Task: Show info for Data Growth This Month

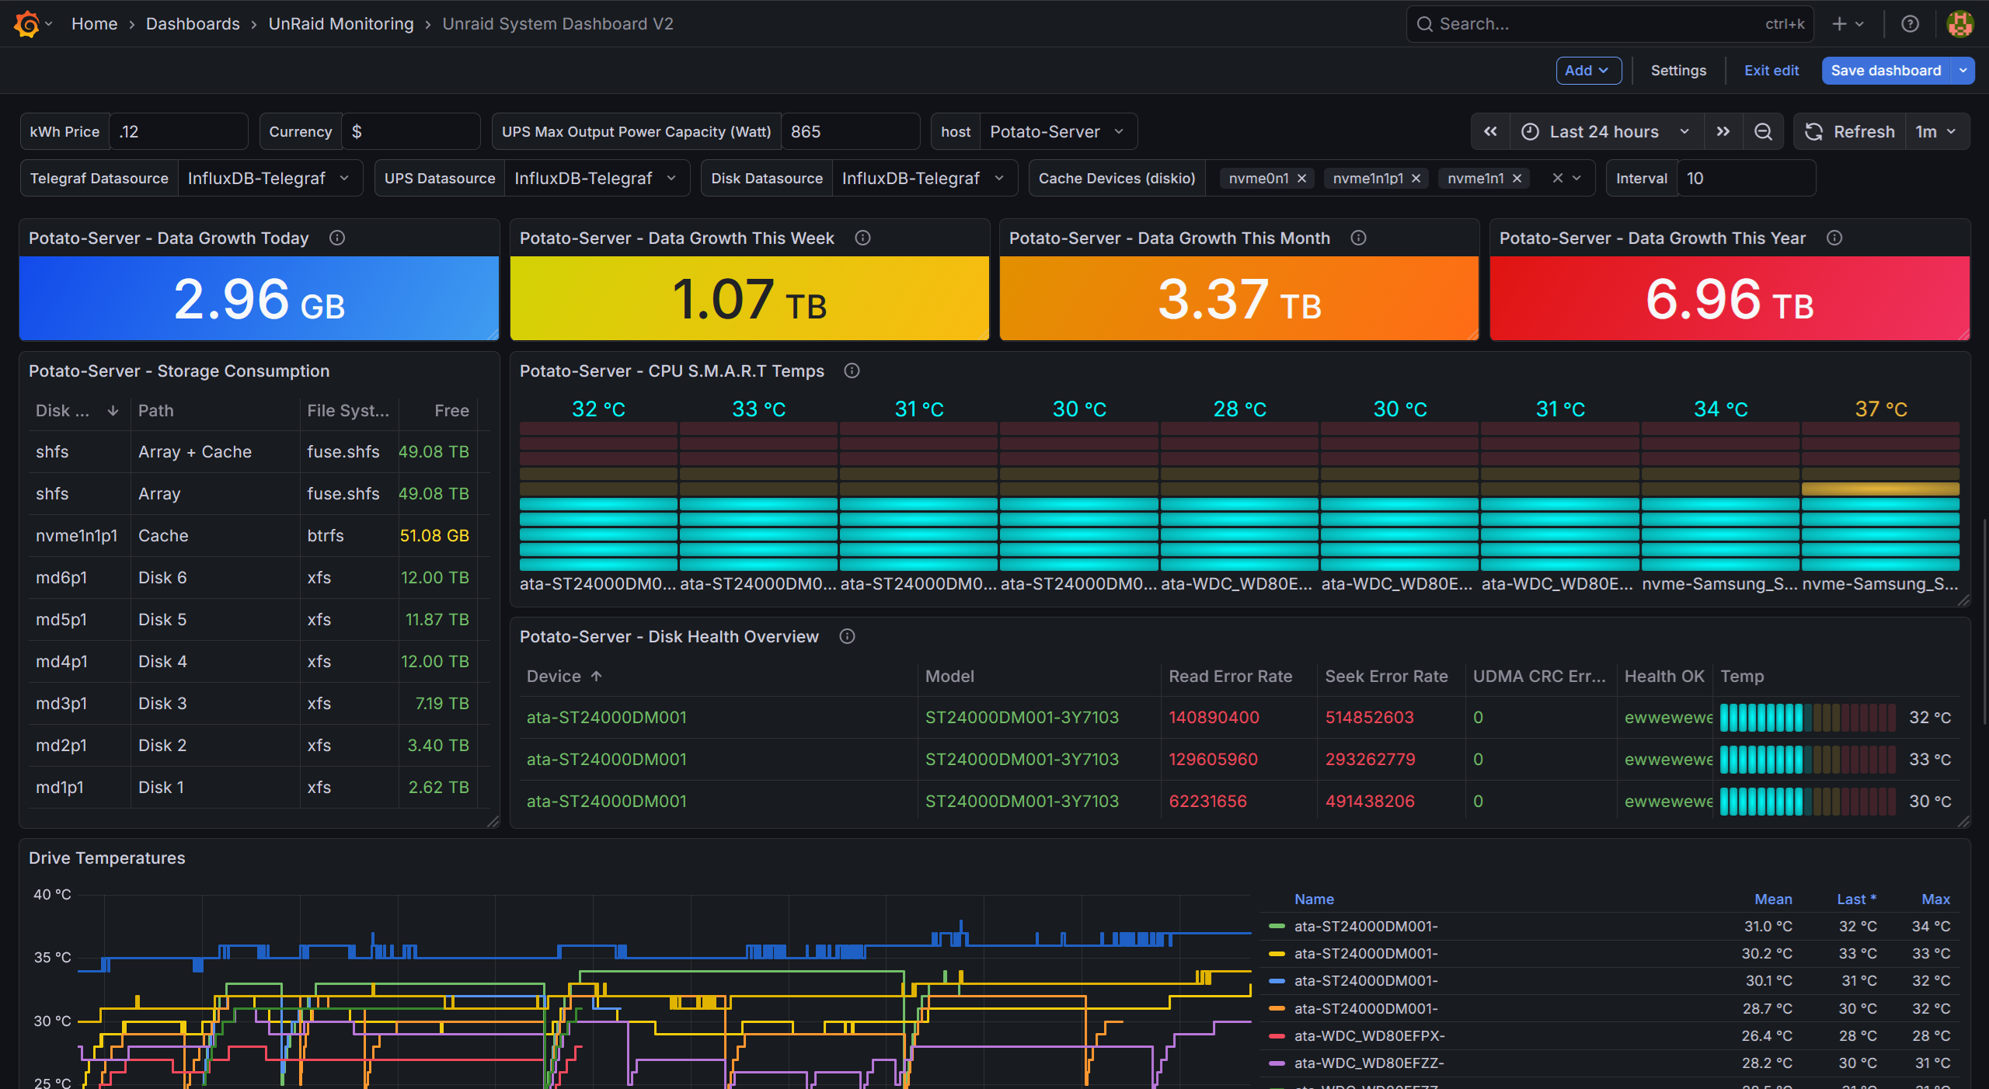Action: click(1358, 238)
